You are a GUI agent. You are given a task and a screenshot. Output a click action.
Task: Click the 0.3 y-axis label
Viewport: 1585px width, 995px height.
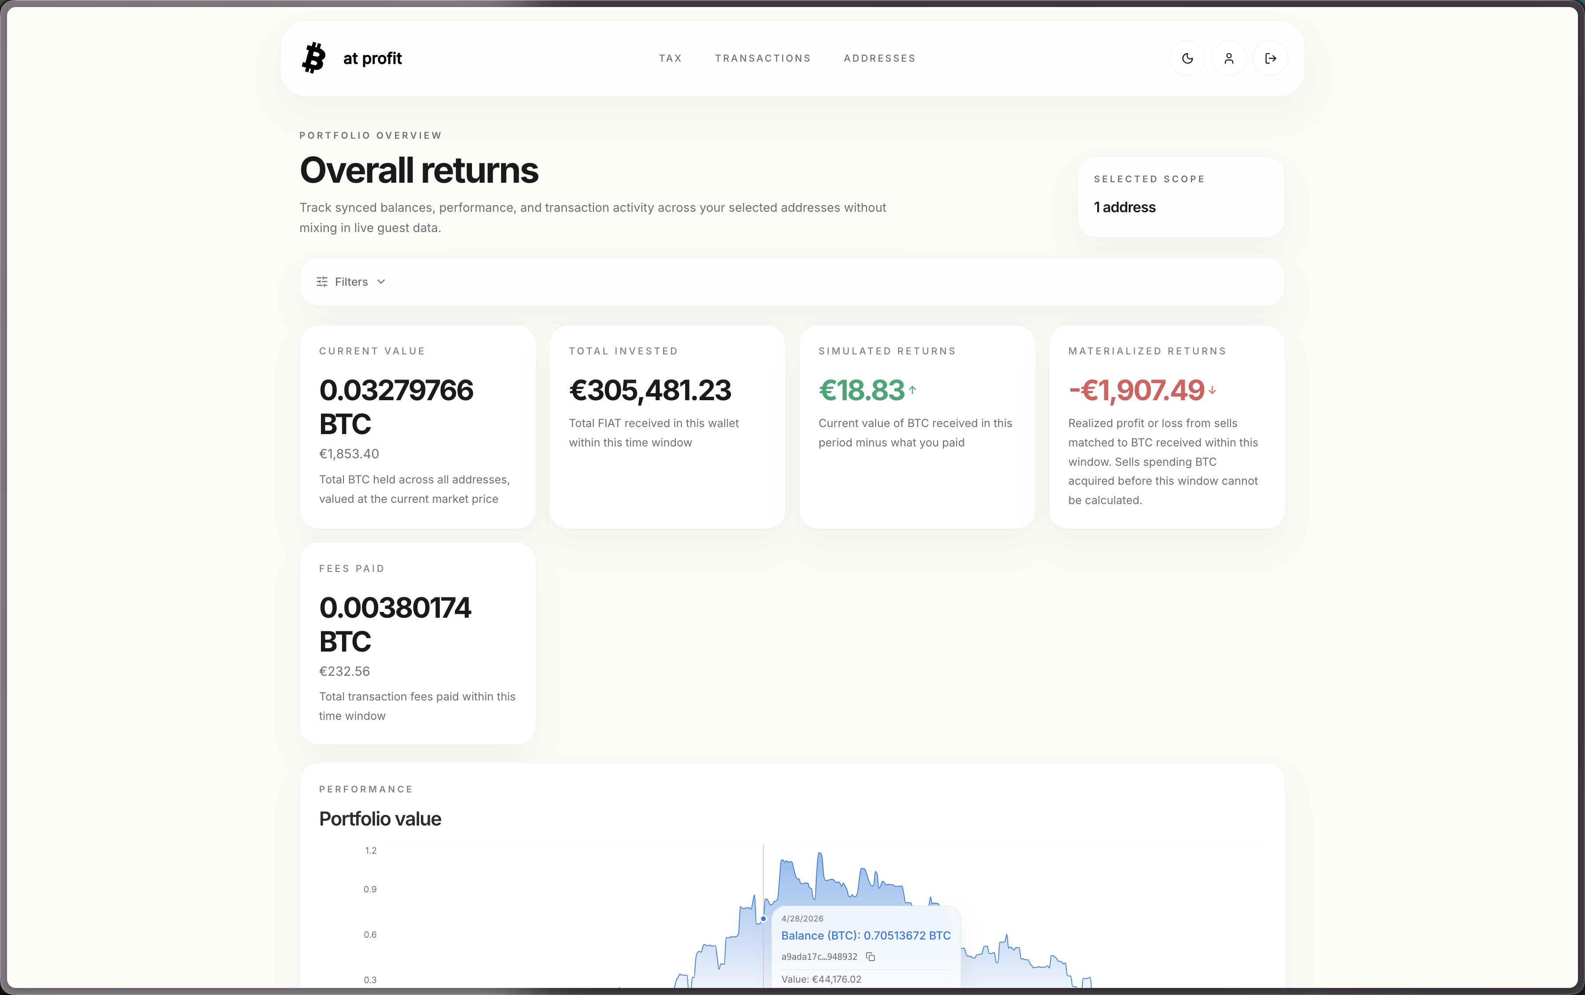tap(370, 980)
